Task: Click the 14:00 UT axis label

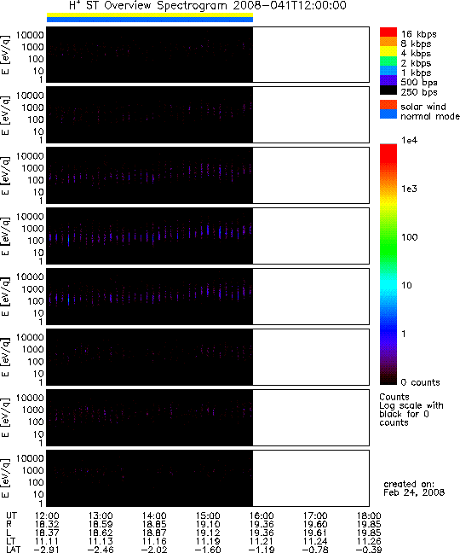Action: (154, 516)
